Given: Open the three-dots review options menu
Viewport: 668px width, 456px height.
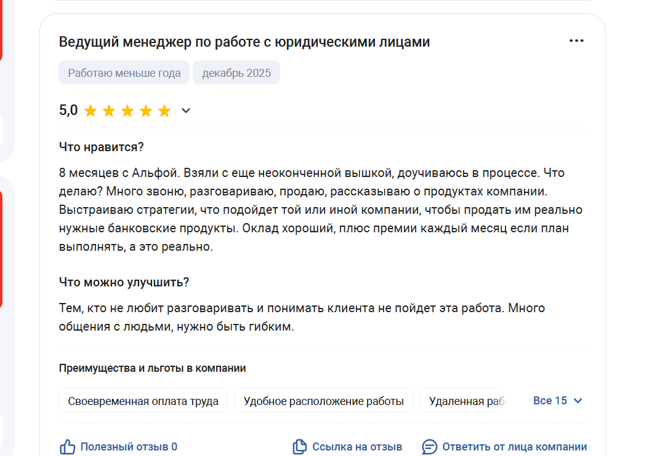Looking at the screenshot, I should 576,41.
